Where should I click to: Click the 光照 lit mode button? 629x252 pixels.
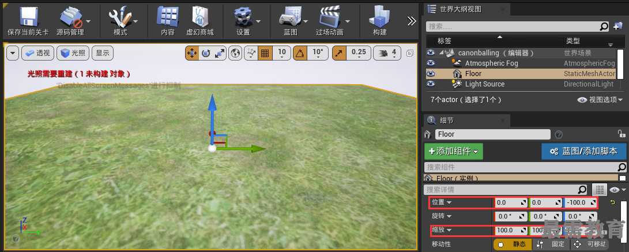click(73, 53)
